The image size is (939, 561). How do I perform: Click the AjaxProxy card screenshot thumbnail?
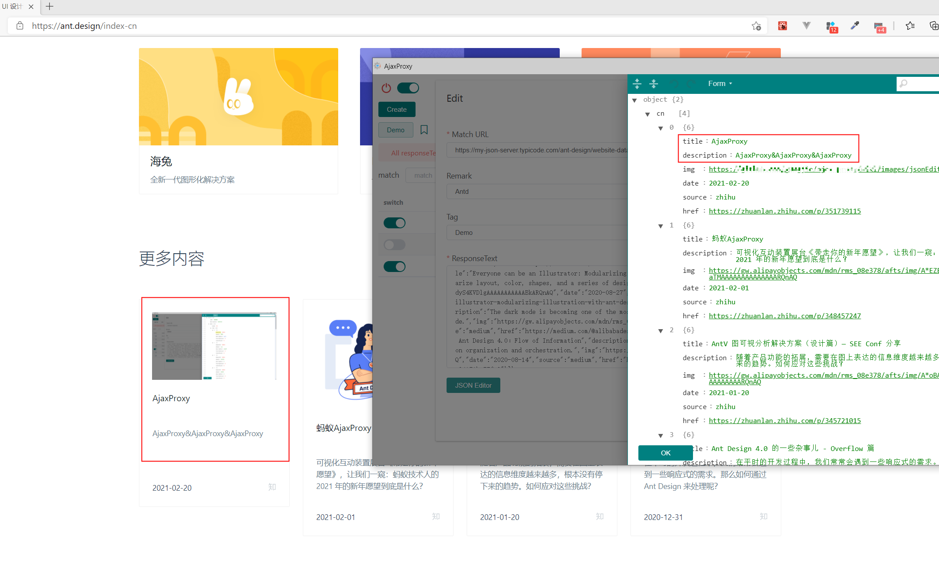pos(214,346)
